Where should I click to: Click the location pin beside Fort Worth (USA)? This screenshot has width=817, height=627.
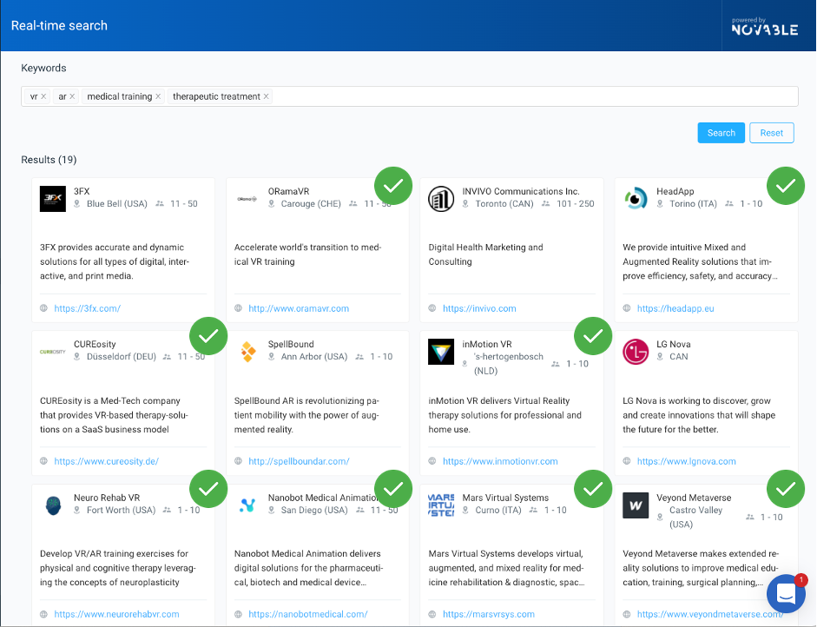click(x=77, y=511)
